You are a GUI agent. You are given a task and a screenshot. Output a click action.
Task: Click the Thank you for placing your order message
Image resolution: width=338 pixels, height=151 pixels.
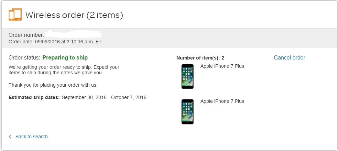[x=53, y=85]
